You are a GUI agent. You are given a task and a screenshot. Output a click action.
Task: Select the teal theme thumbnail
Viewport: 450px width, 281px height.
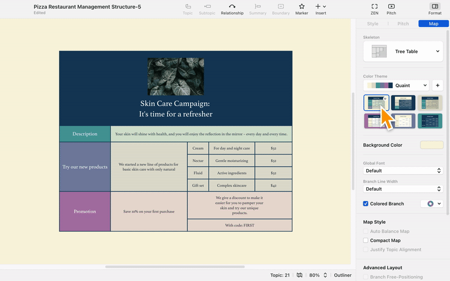(430, 121)
